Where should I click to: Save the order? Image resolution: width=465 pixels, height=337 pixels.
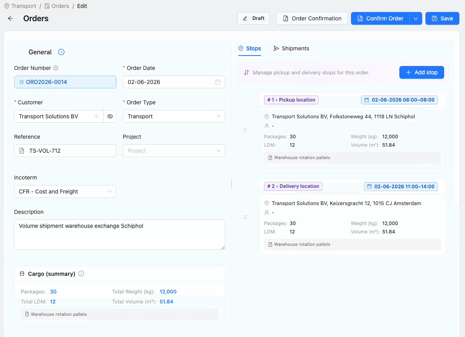point(442,18)
